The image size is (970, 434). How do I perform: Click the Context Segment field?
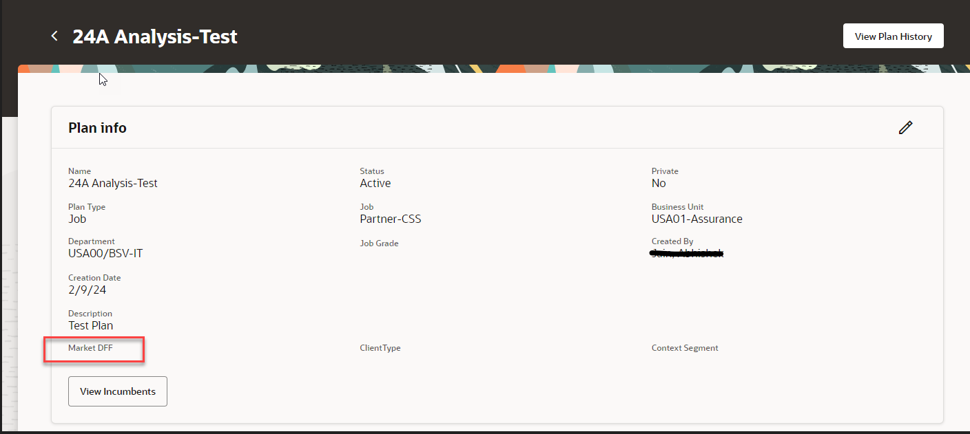point(685,348)
